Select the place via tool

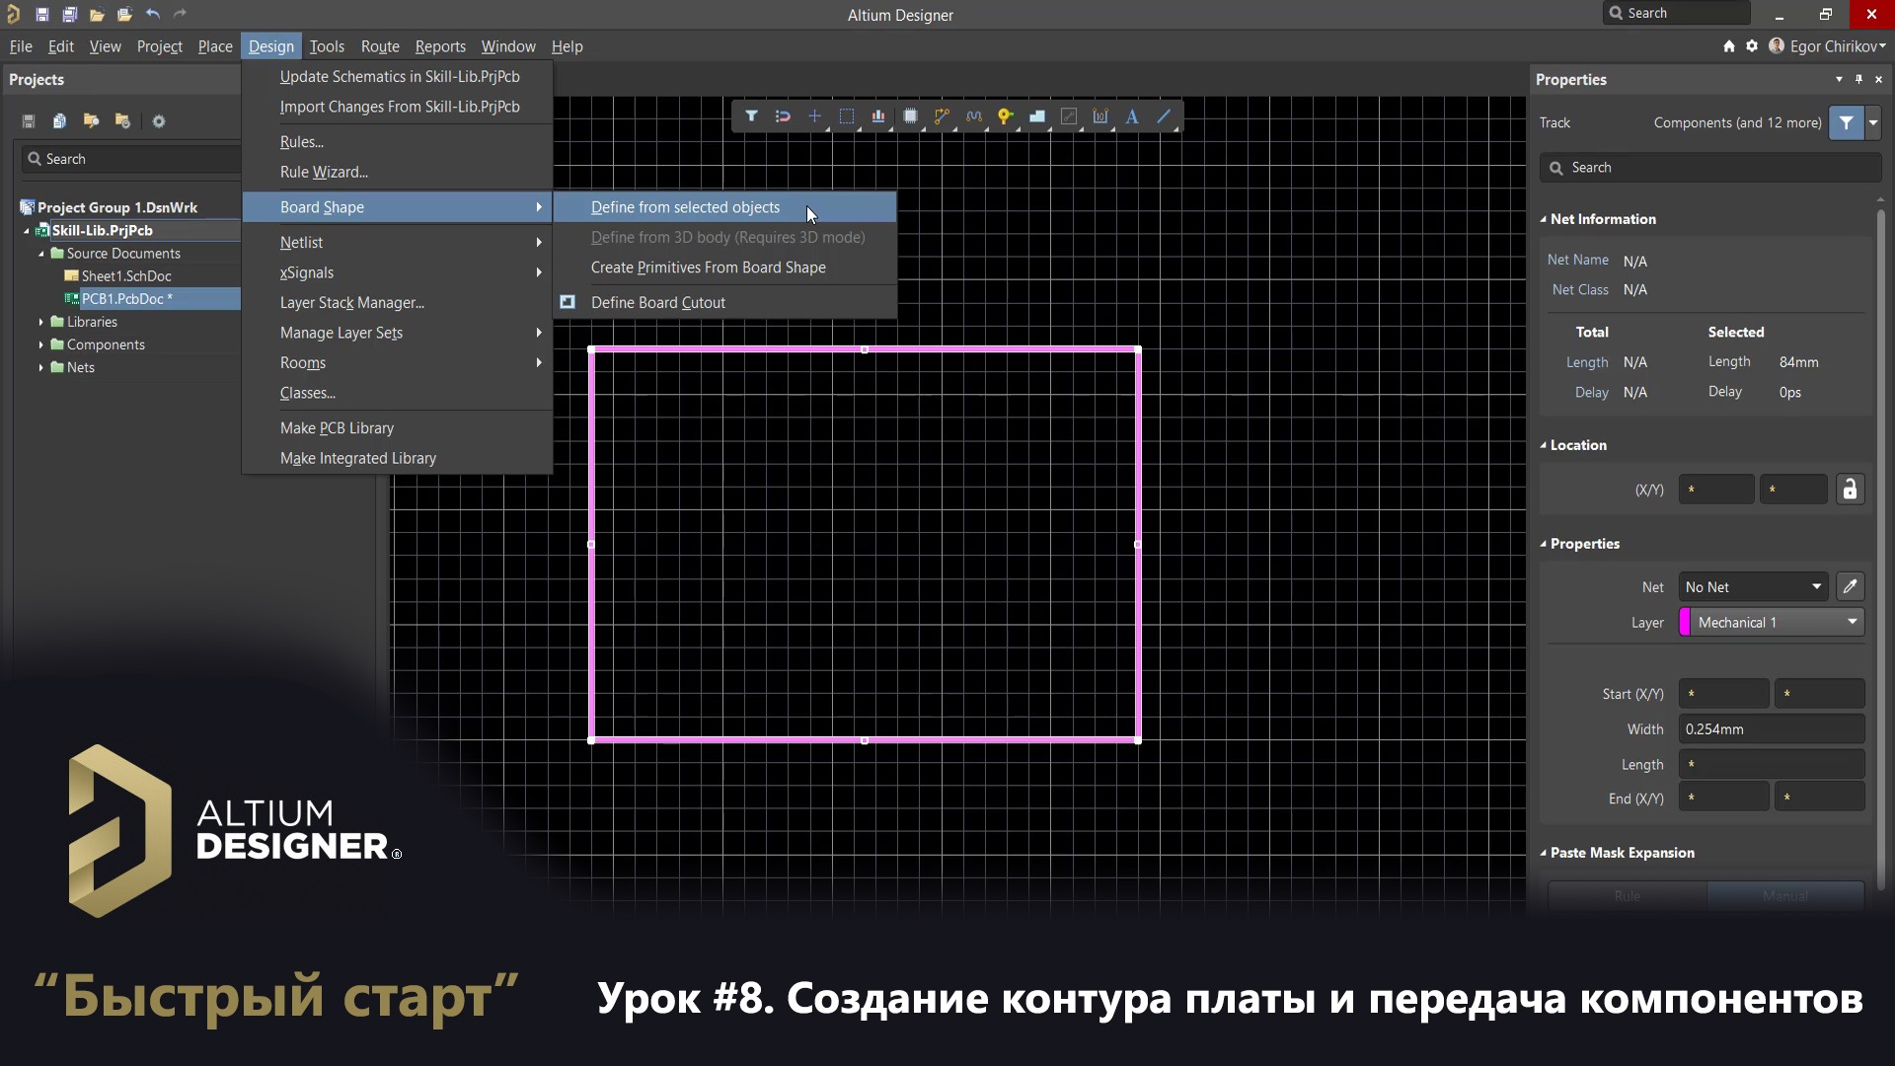1006,116
